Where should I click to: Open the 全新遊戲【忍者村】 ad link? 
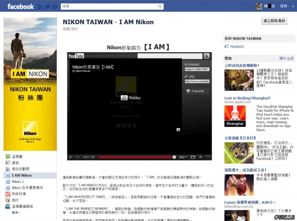click(x=240, y=138)
